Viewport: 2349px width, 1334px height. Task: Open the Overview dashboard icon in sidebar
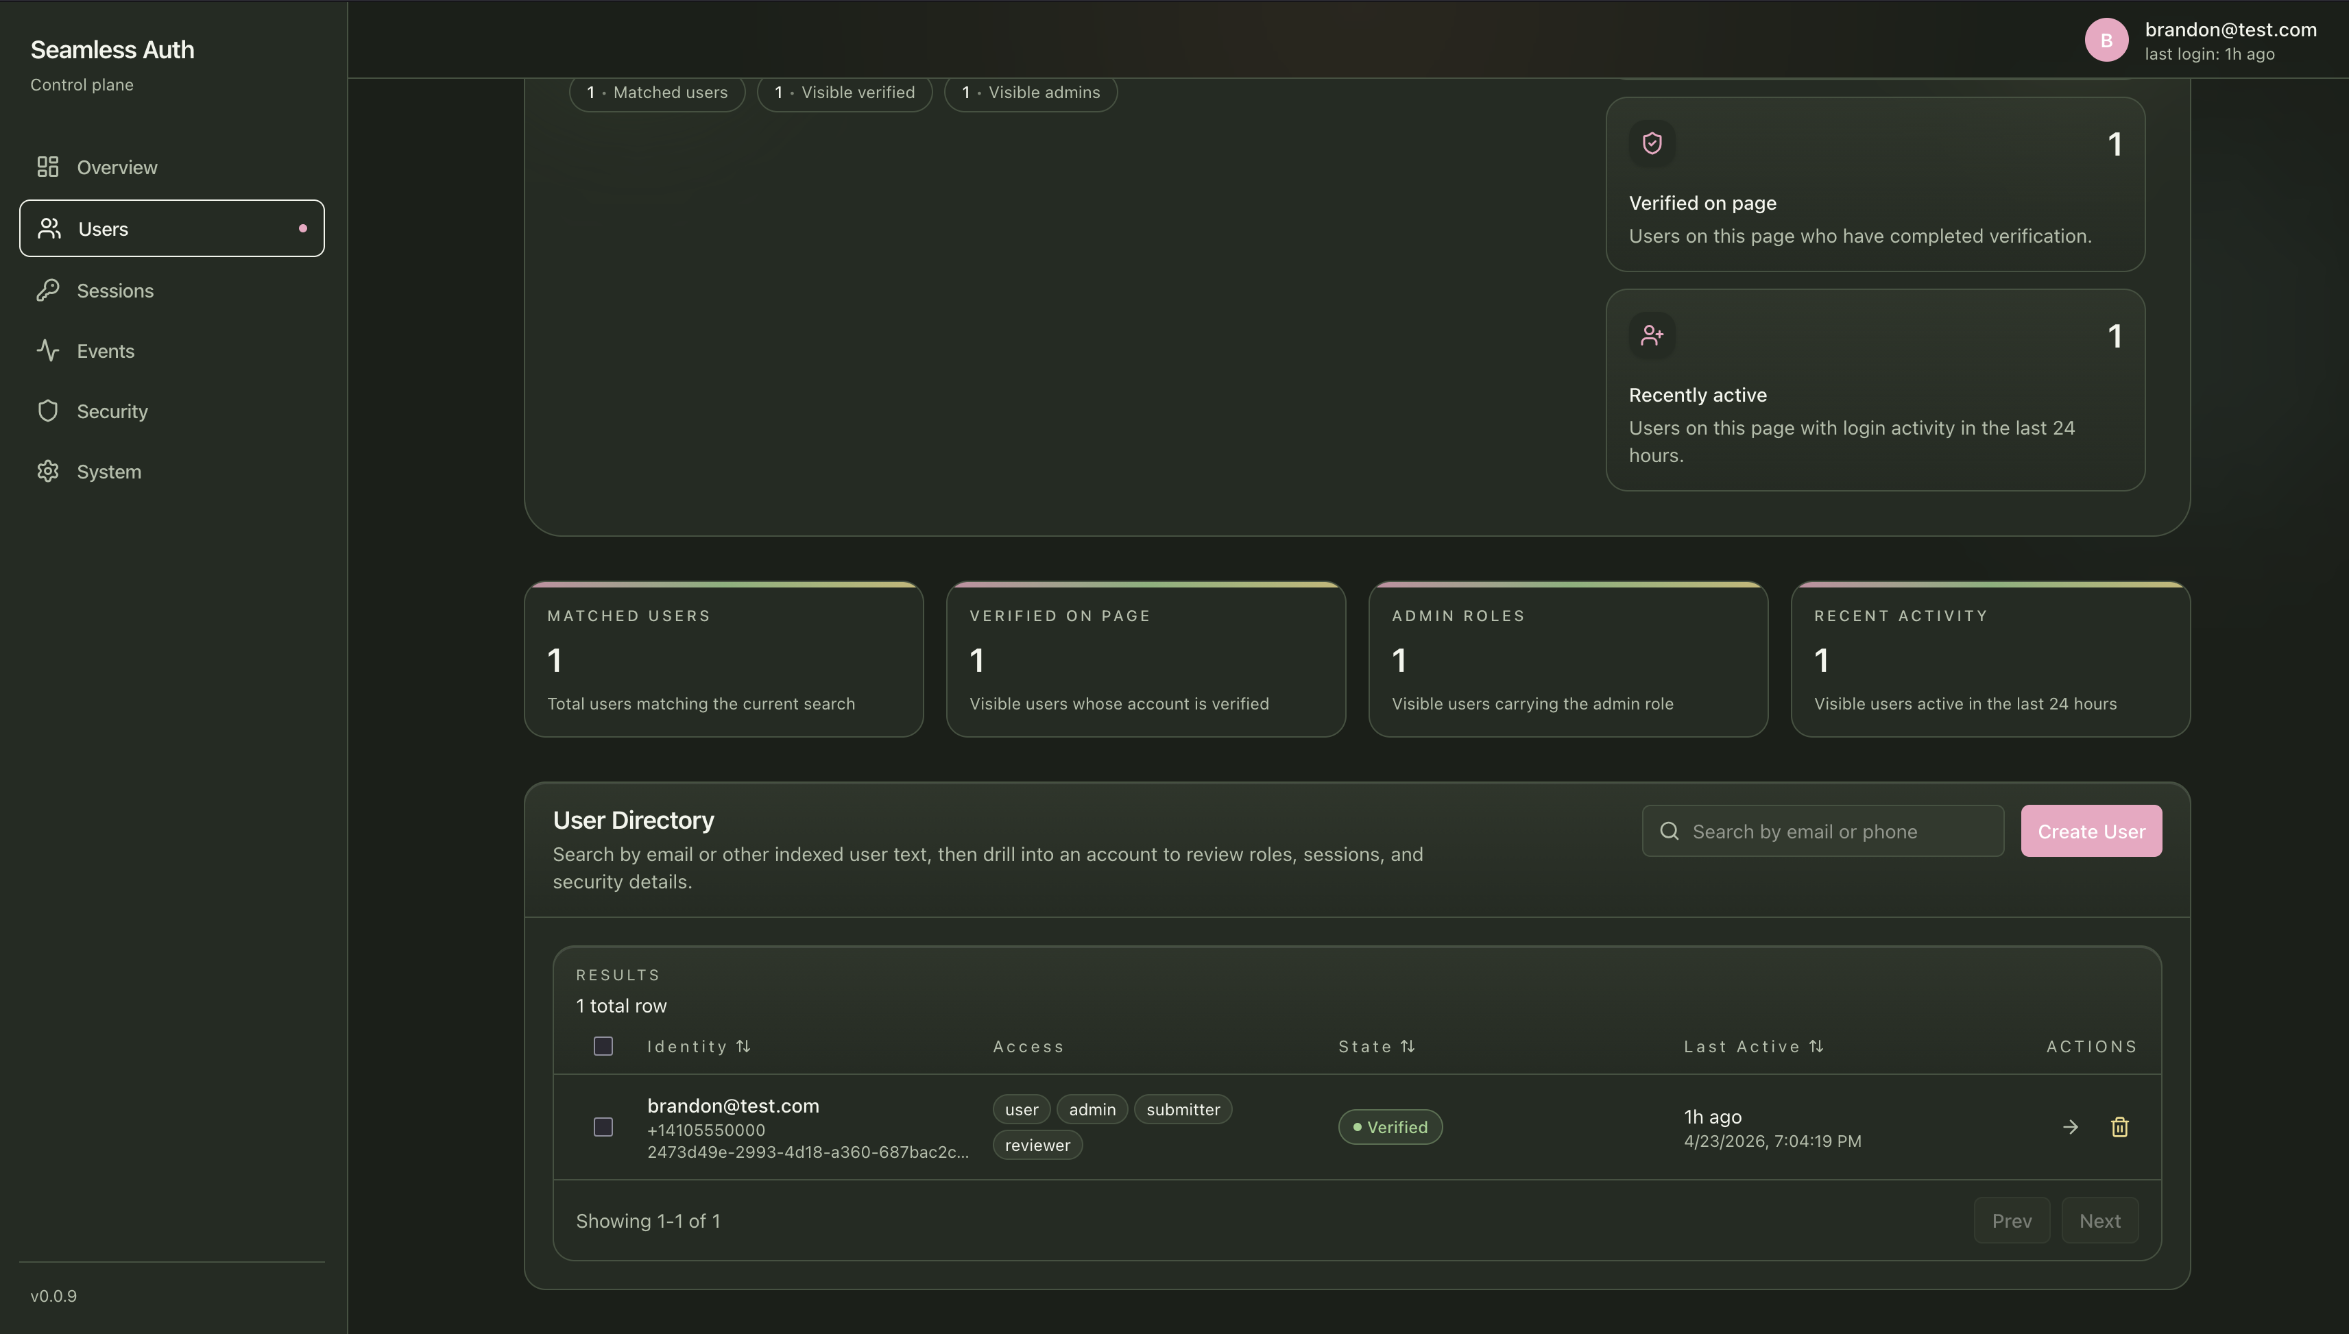(47, 167)
